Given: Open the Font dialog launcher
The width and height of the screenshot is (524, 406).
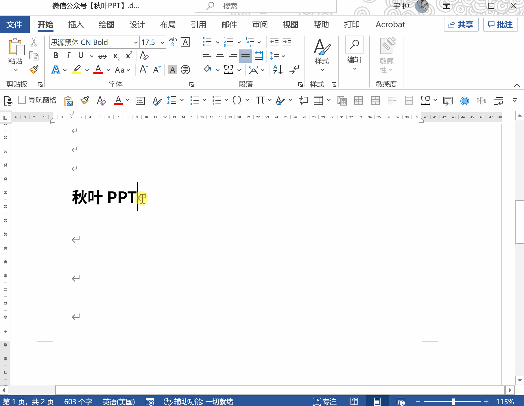Looking at the screenshot, I should 192,84.
